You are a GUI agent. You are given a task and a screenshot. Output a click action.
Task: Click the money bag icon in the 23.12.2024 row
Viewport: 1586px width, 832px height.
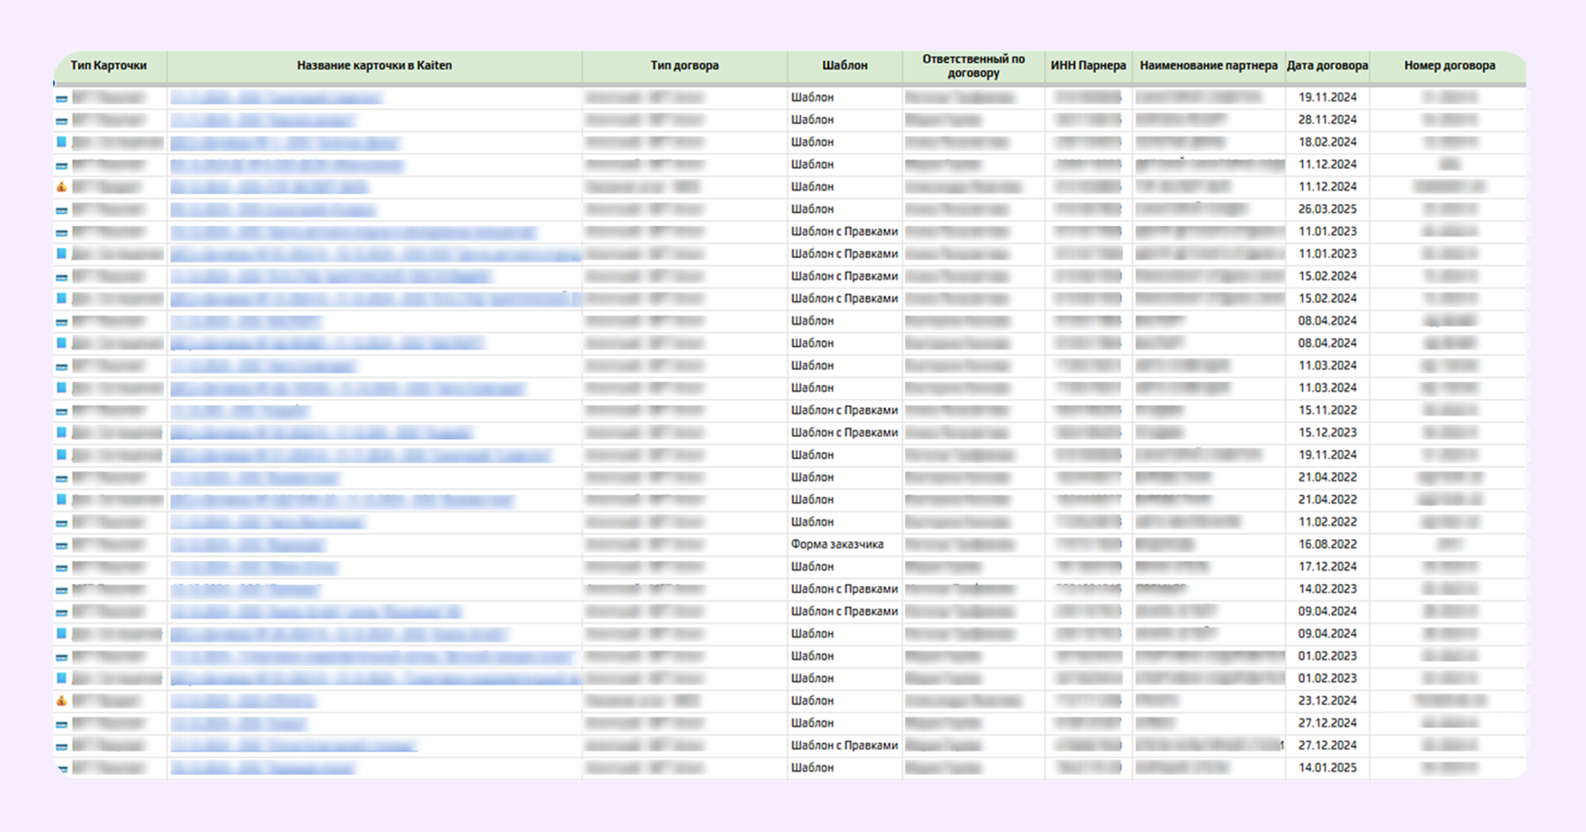pyautogui.click(x=62, y=701)
